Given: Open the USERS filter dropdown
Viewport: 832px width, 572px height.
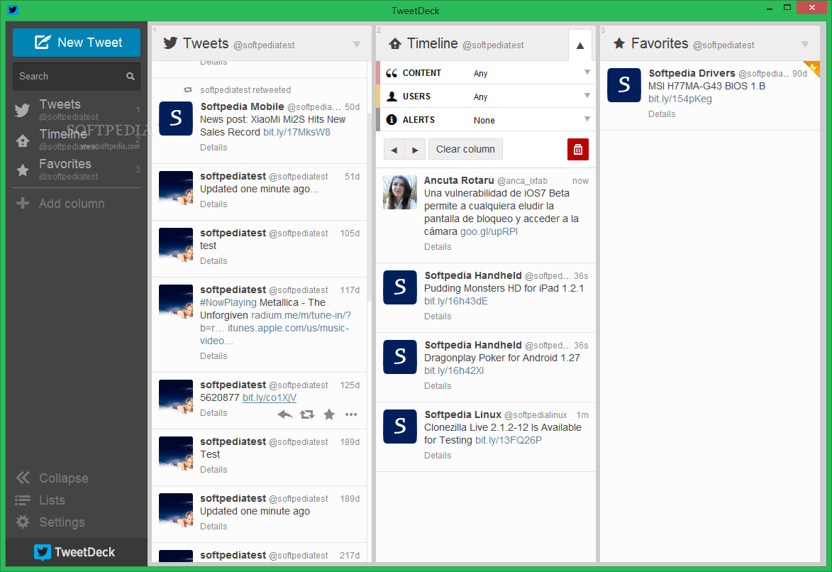Looking at the screenshot, I should click(486, 96).
